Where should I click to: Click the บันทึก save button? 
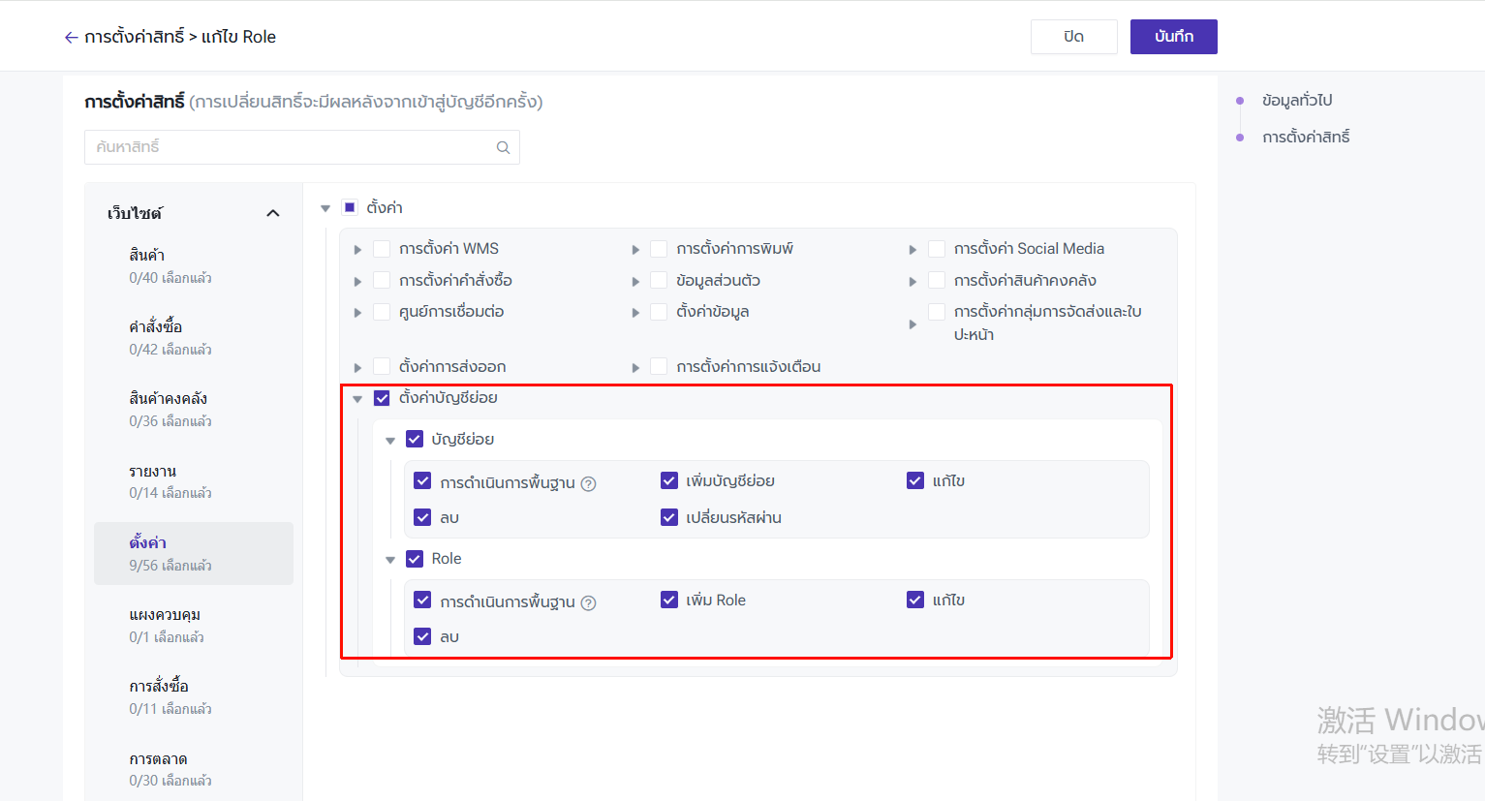coord(1173,37)
